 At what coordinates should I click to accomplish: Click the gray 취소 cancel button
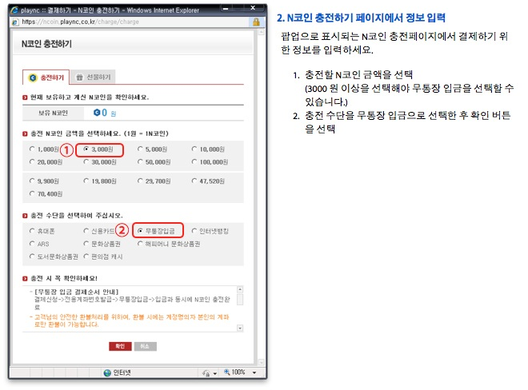(145, 346)
